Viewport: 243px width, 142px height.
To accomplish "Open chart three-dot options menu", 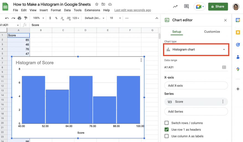I will pos(141,60).
